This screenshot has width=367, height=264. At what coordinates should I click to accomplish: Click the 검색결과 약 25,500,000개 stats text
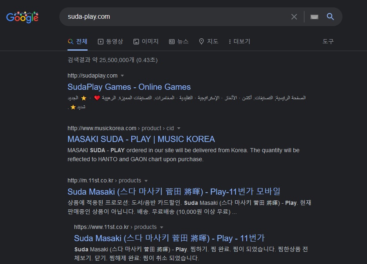[113, 60]
